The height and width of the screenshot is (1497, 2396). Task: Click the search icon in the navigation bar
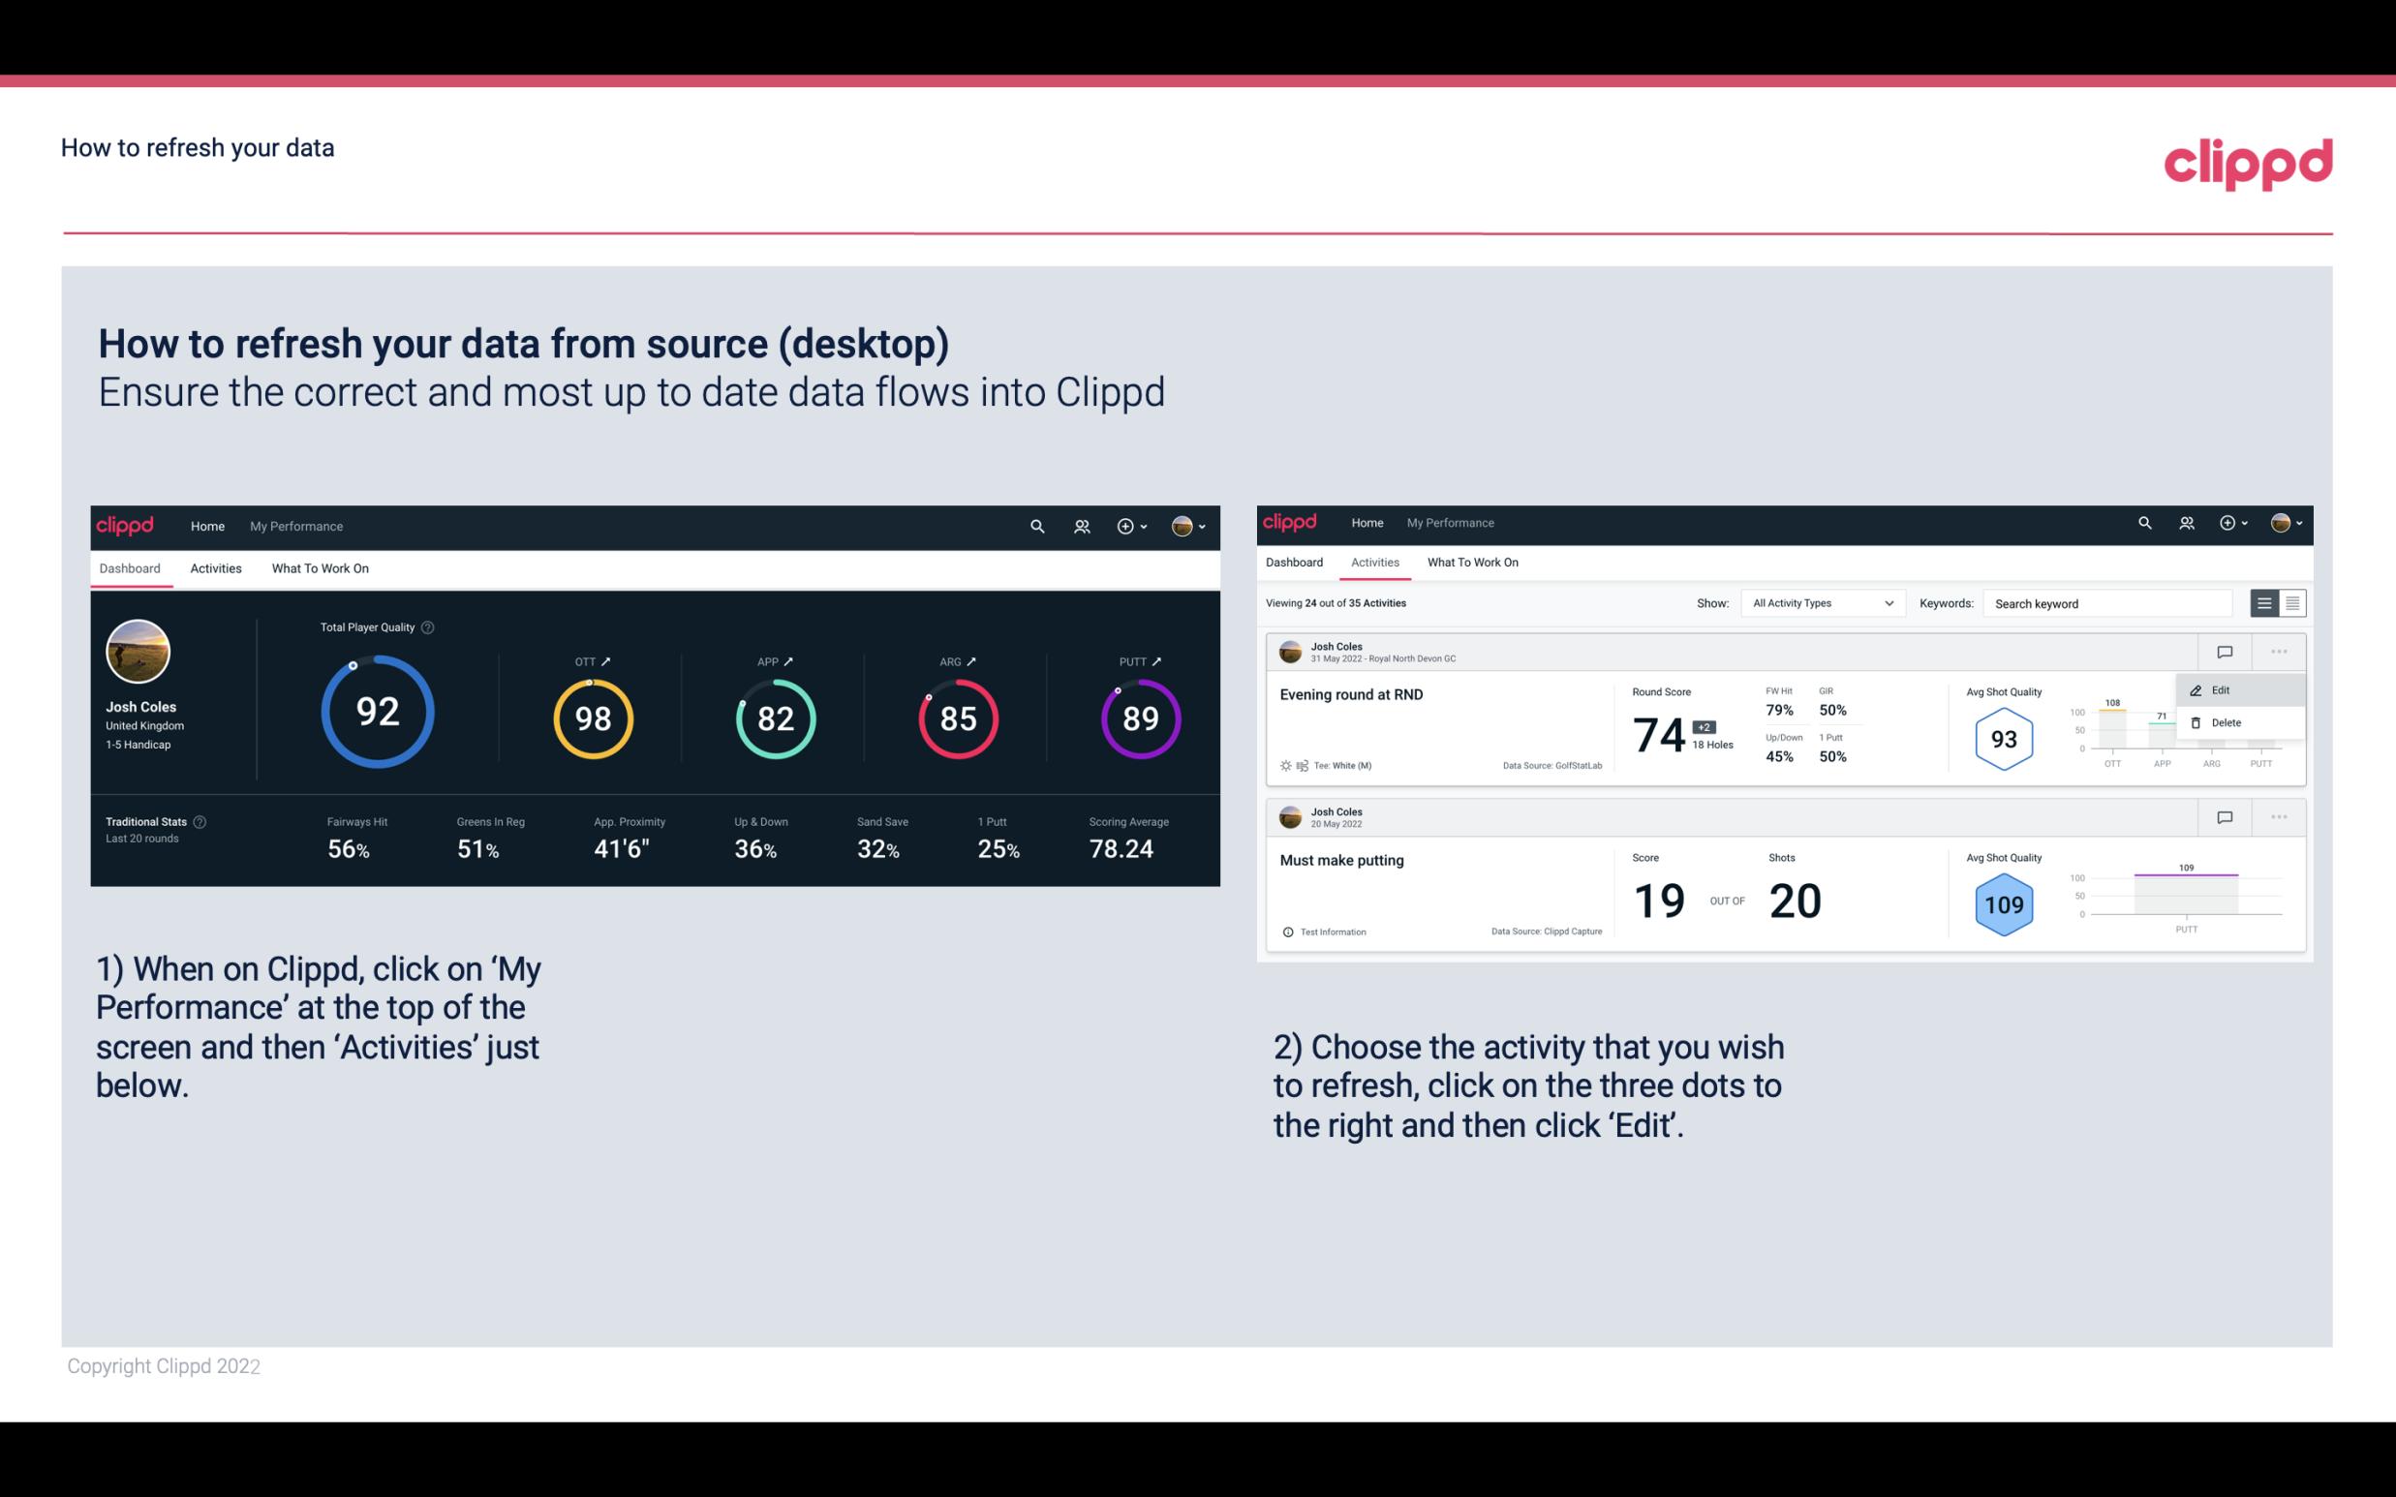pos(1036,524)
